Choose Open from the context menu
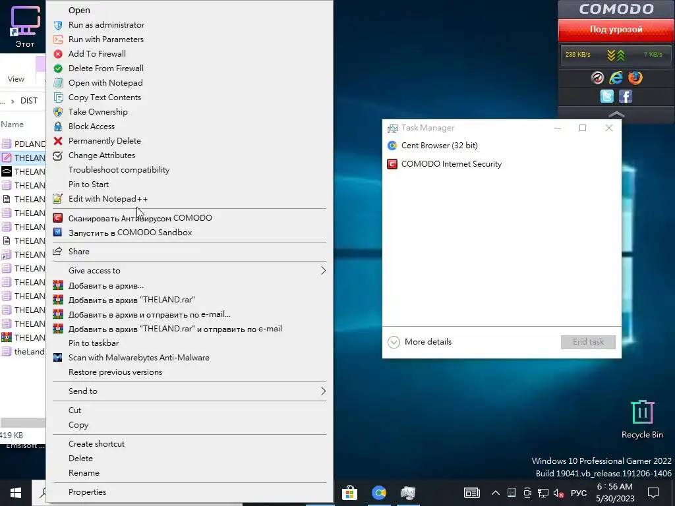Screen dimensions: 675x506 79,11
